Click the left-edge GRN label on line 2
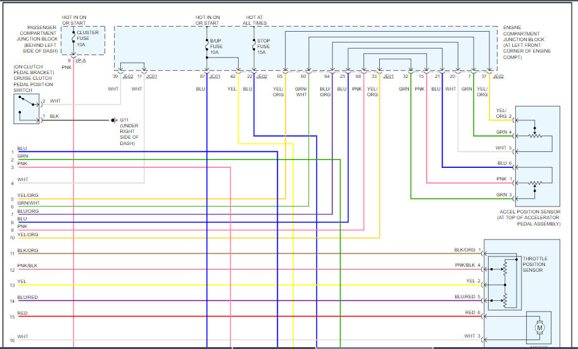Screen dimensions: 578x349 click(x=23, y=156)
